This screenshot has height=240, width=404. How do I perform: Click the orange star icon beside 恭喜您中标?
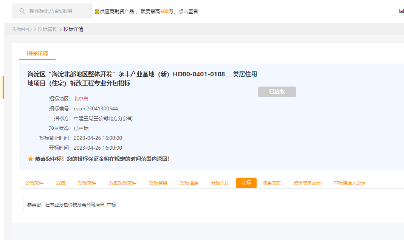pos(31,159)
